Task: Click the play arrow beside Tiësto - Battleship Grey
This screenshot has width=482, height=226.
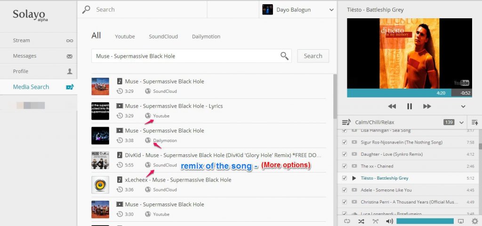Action: click(x=354, y=178)
